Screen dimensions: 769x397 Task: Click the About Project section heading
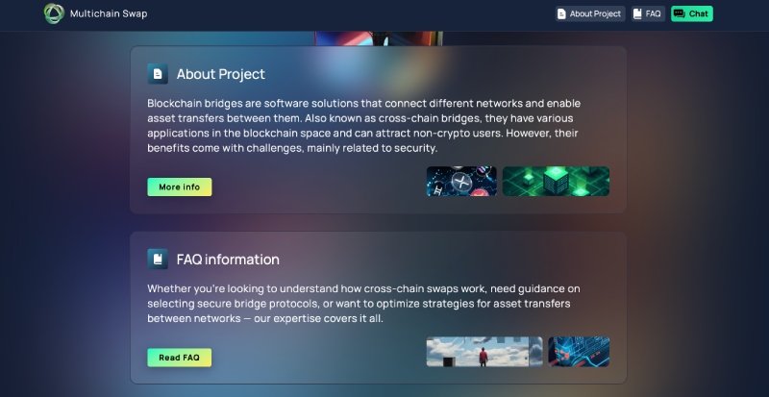click(221, 74)
